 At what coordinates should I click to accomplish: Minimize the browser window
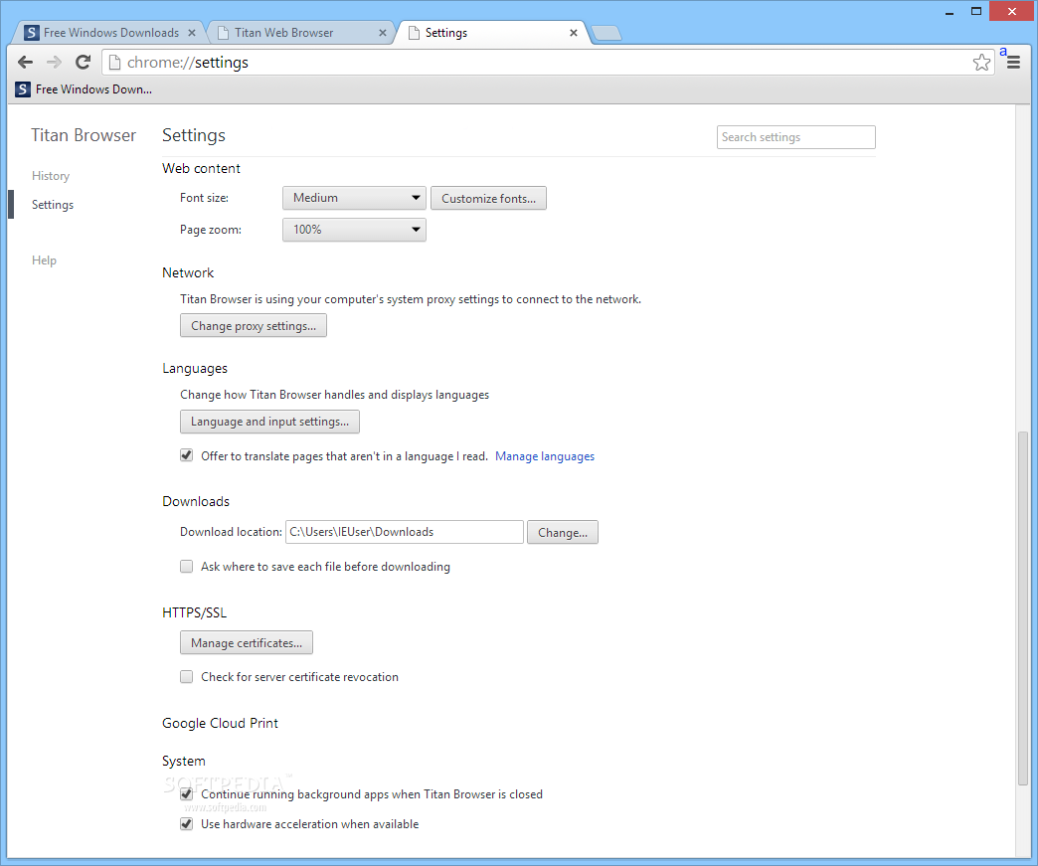click(950, 12)
